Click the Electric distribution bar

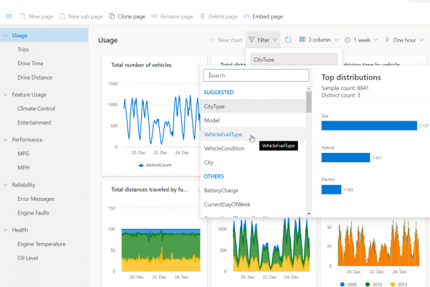pyautogui.click(x=331, y=189)
